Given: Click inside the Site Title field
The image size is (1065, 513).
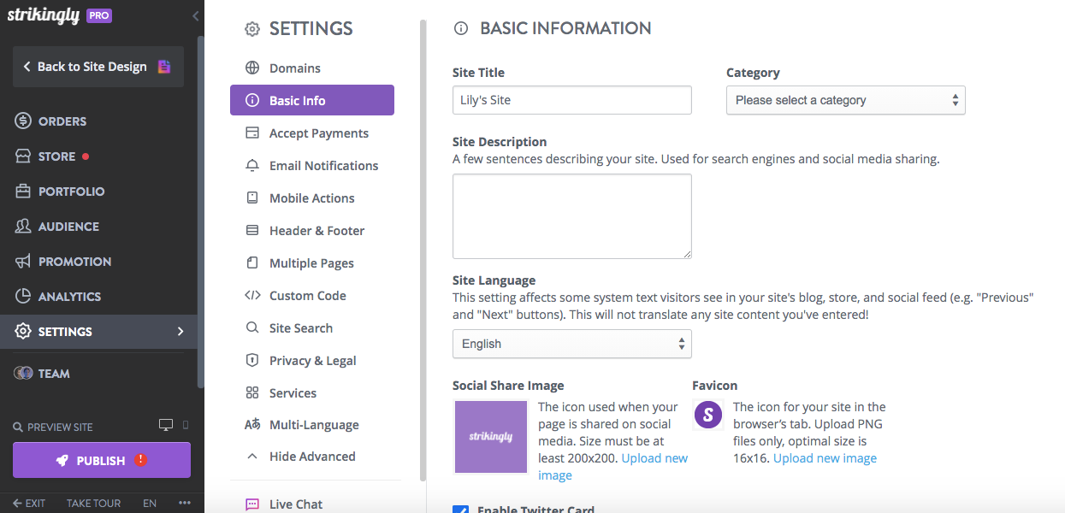Looking at the screenshot, I should [x=571, y=100].
